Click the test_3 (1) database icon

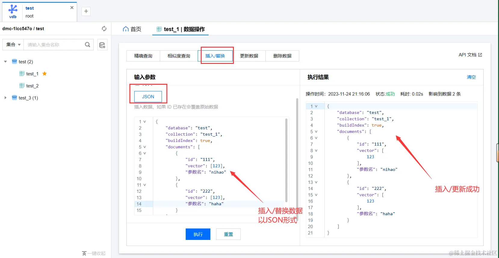(x=14, y=98)
